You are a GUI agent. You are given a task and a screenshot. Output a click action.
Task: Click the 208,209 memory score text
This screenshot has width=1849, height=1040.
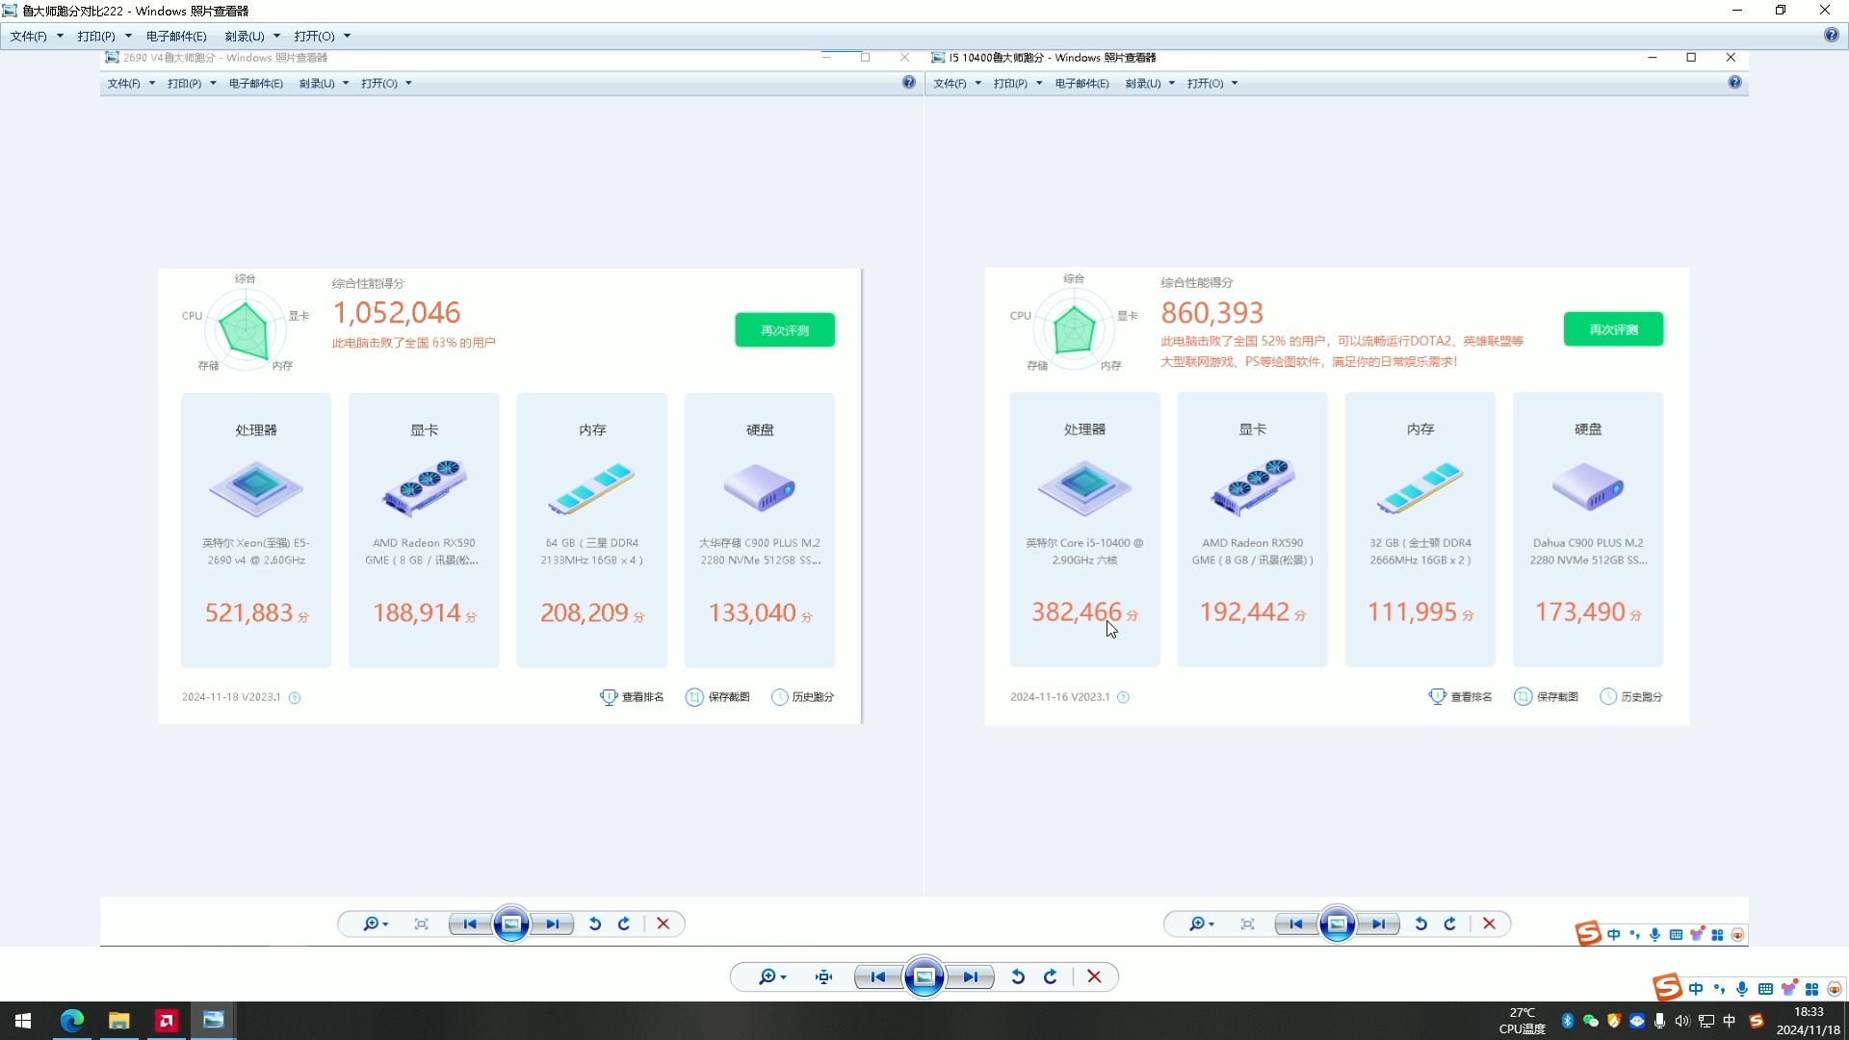tap(585, 613)
